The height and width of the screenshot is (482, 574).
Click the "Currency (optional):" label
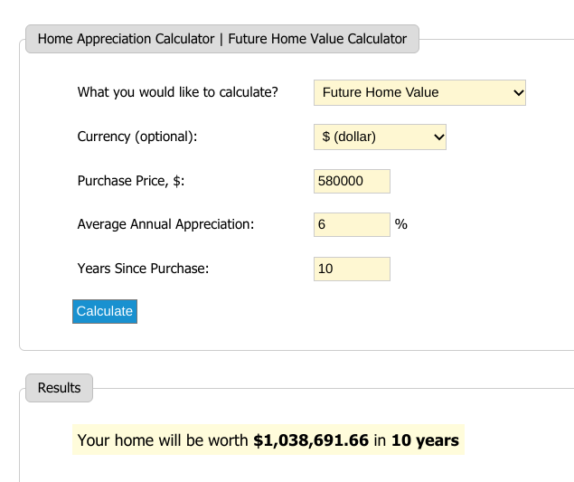click(x=137, y=137)
